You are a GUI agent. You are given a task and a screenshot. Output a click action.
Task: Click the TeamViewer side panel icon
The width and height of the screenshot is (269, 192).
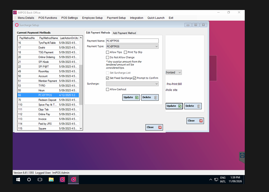(x=242, y=155)
